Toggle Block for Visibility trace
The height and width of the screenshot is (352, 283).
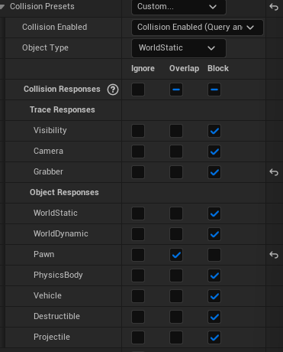pos(214,131)
